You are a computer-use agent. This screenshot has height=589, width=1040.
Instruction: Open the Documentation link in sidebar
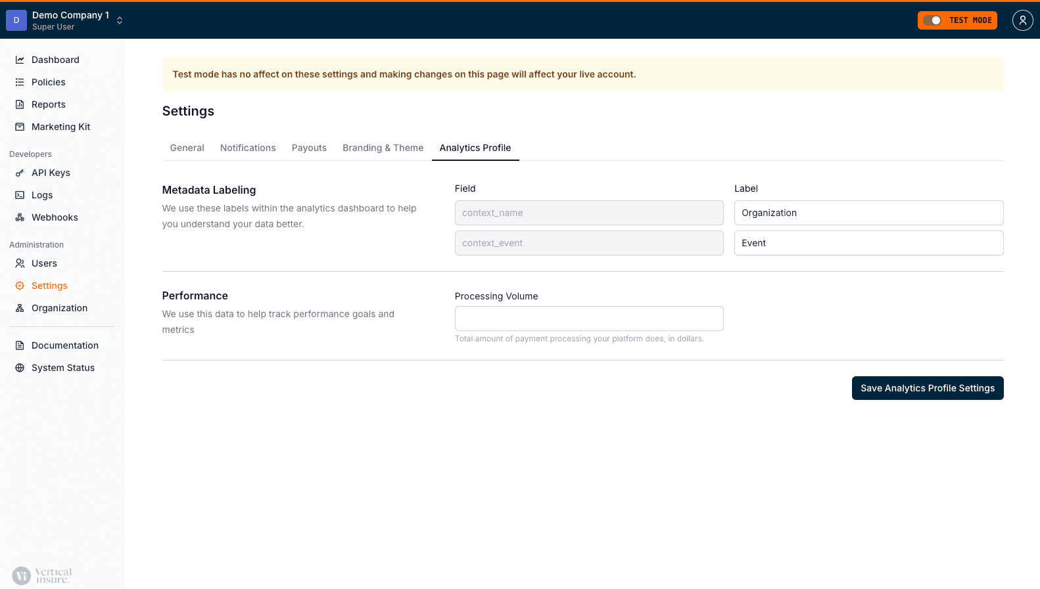pos(64,345)
